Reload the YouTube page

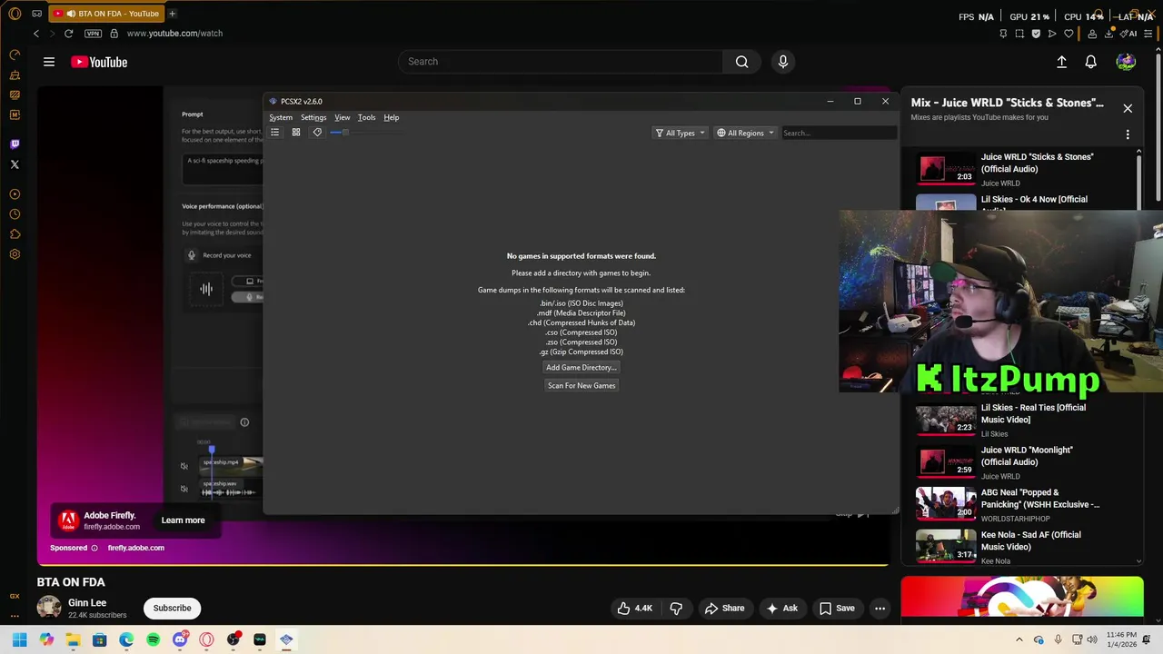tap(68, 34)
